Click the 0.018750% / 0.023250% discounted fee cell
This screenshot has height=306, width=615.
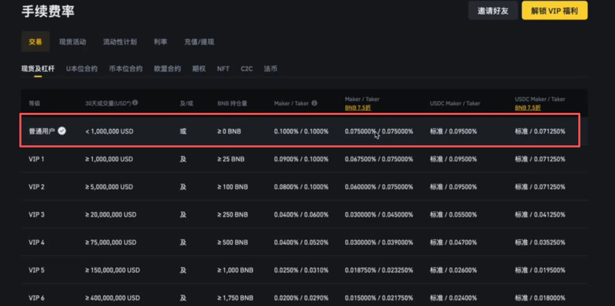pos(379,270)
